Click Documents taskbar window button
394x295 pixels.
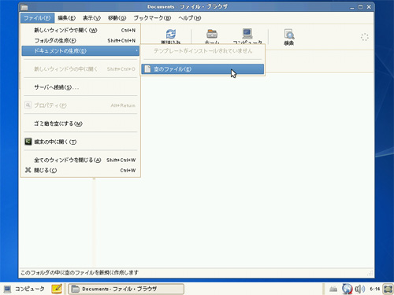point(126,289)
